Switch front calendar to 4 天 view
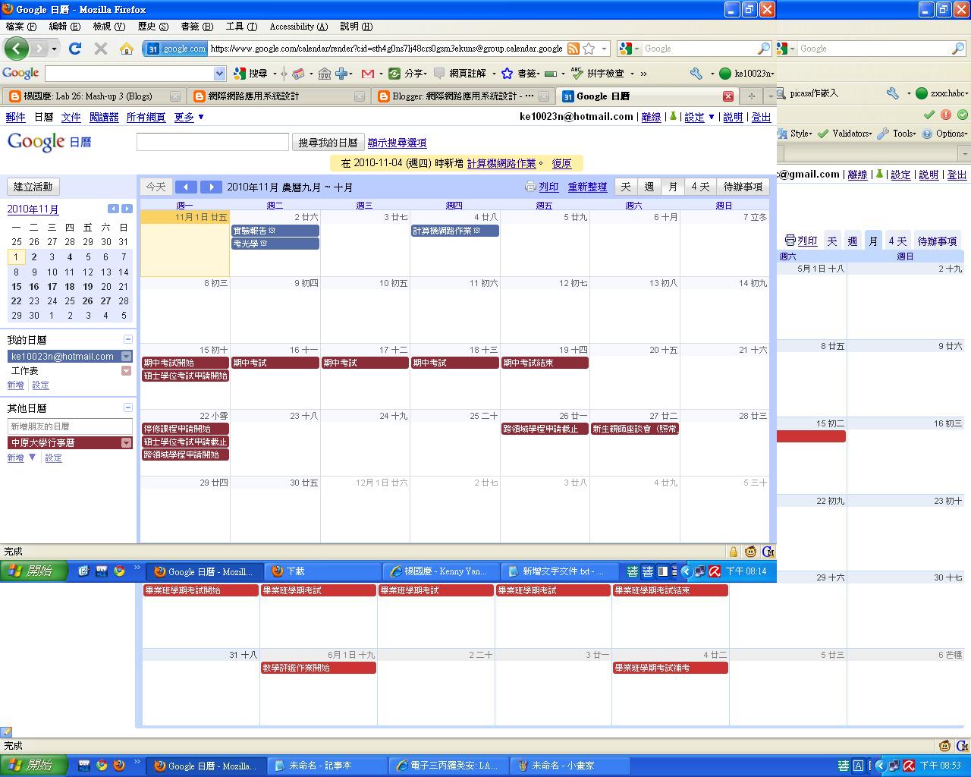 click(700, 187)
